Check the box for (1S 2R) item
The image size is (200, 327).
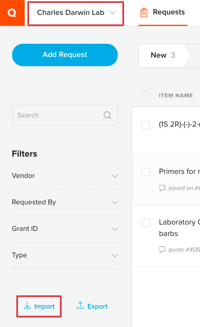146,125
